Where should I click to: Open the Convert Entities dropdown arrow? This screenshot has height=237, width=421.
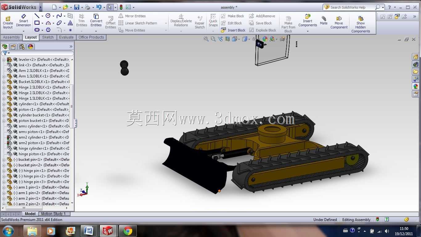click(x=96, y=31)
